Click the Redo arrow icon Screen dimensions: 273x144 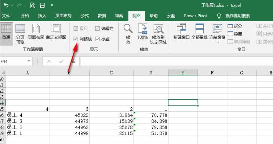pyautogui.click(x=19, y=5)
